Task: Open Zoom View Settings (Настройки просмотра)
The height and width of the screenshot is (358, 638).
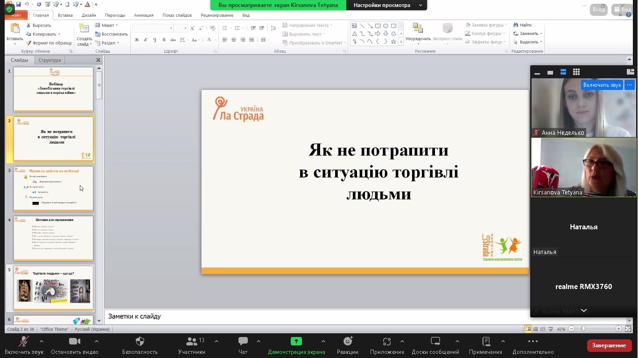Action: tap(386, 5)
